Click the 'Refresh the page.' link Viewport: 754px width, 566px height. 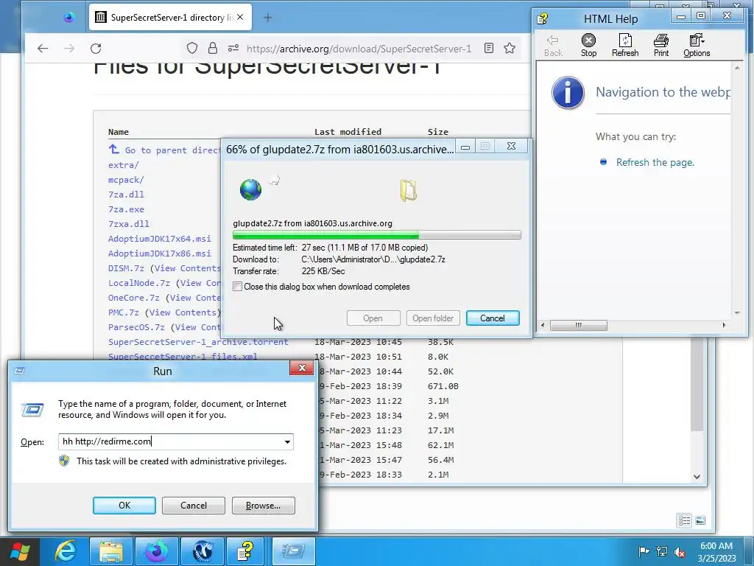pos(655,162)
